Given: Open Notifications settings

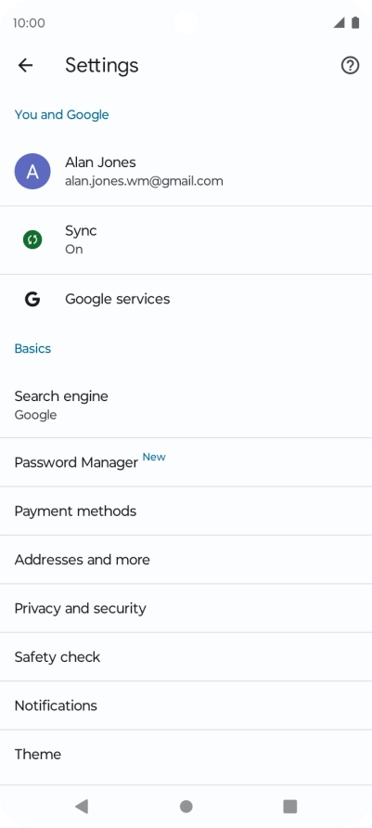Looking at the screenshot, I should click(x=186, y=705).
